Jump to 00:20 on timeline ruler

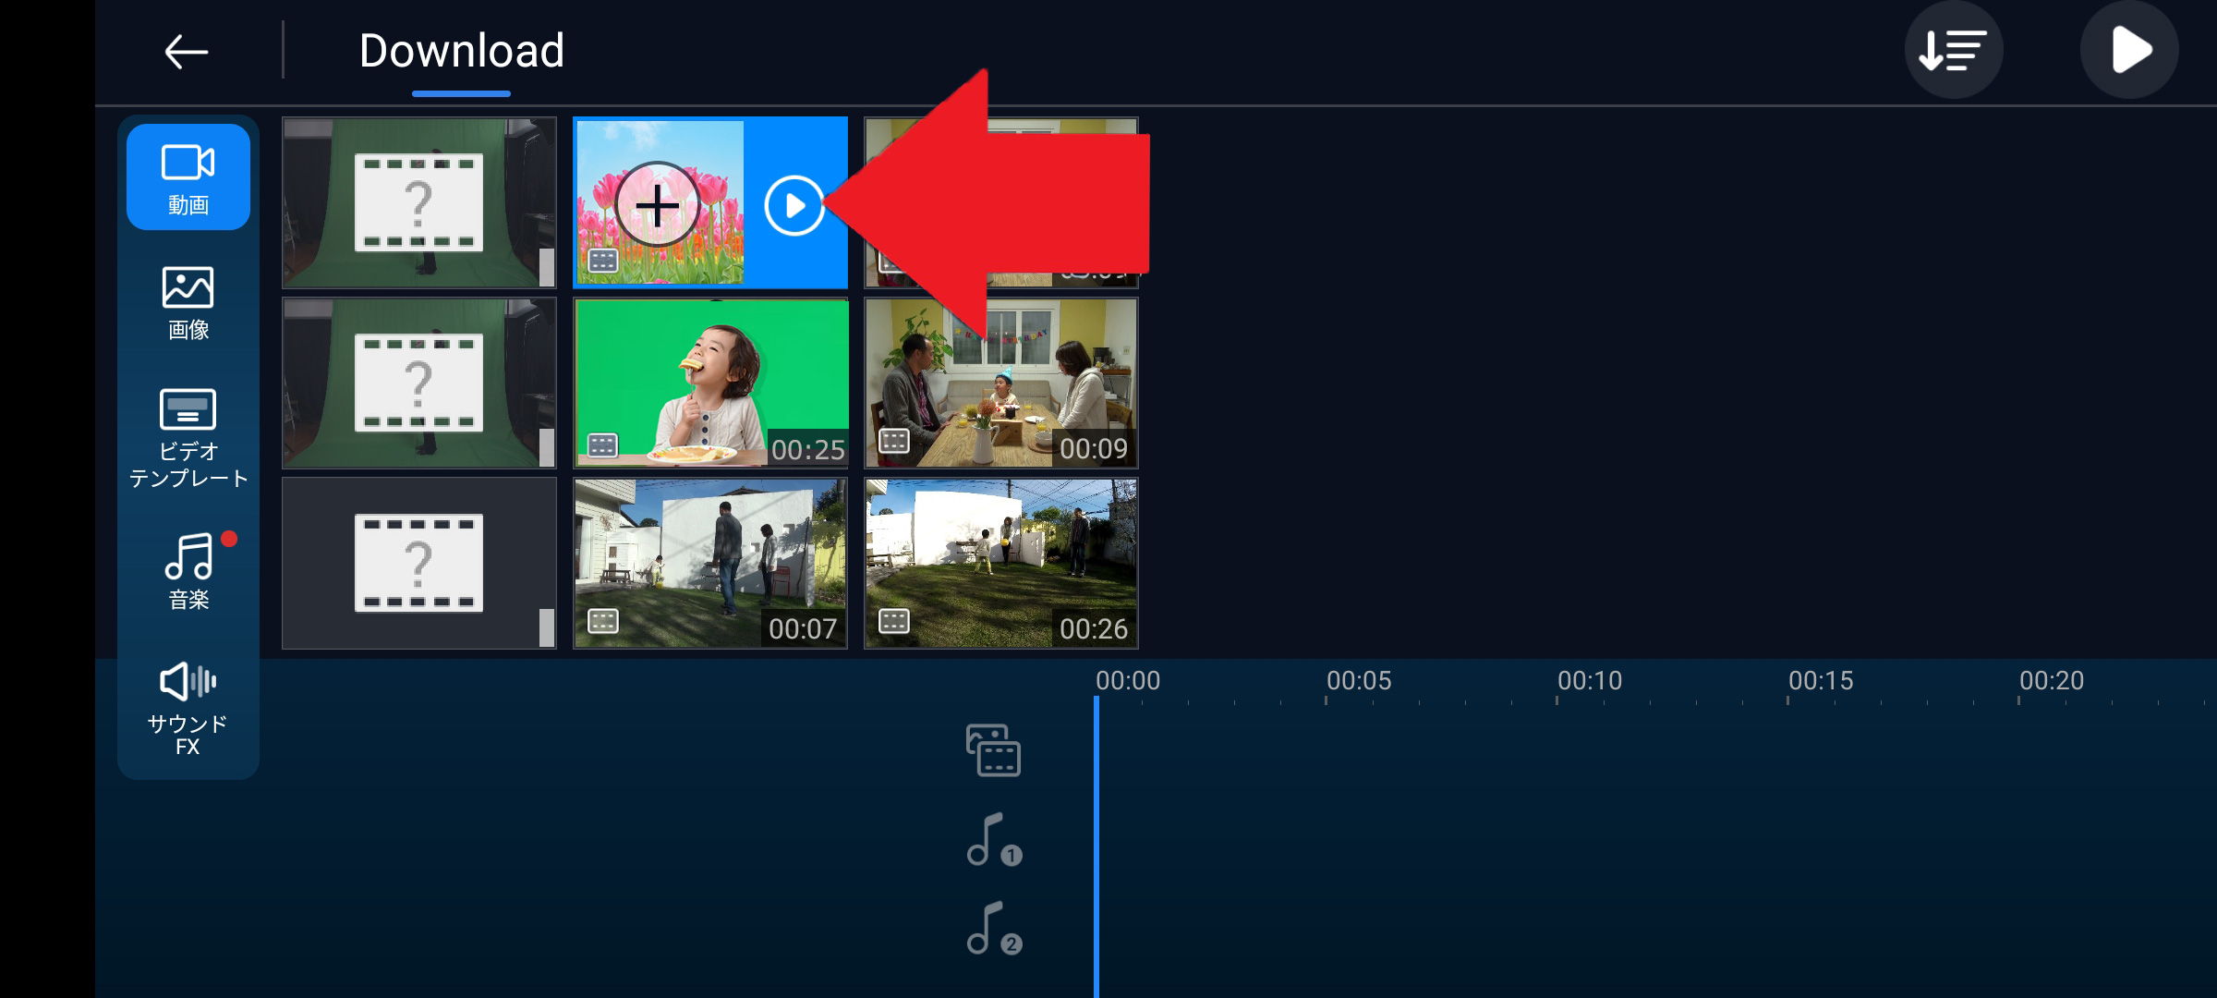[2051, 681]
